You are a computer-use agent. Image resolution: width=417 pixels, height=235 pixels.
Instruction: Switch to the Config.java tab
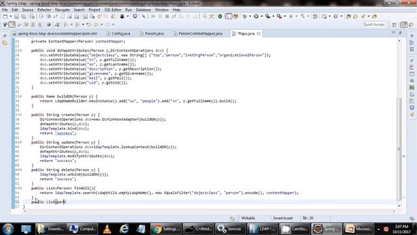(119, 33)
